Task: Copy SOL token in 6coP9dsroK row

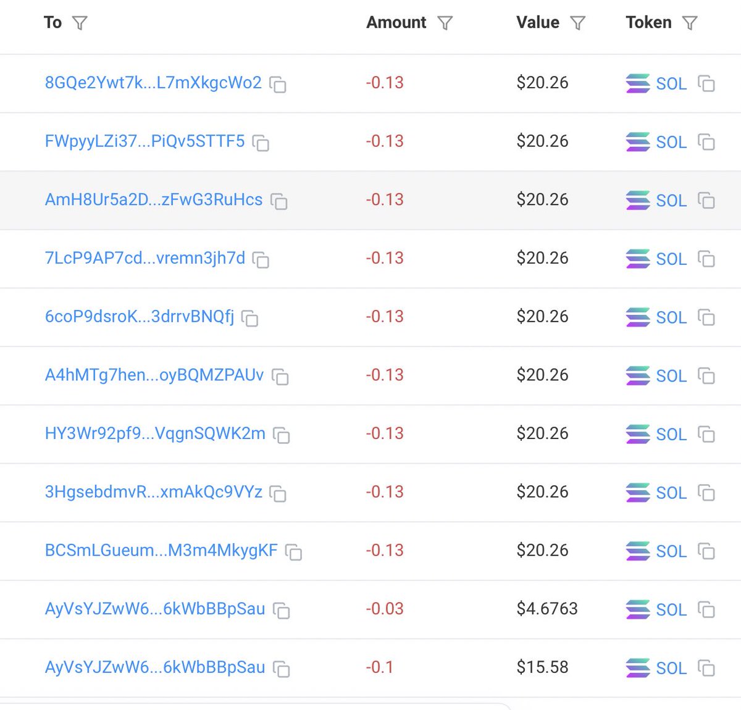Action: (x=706, y=317)
